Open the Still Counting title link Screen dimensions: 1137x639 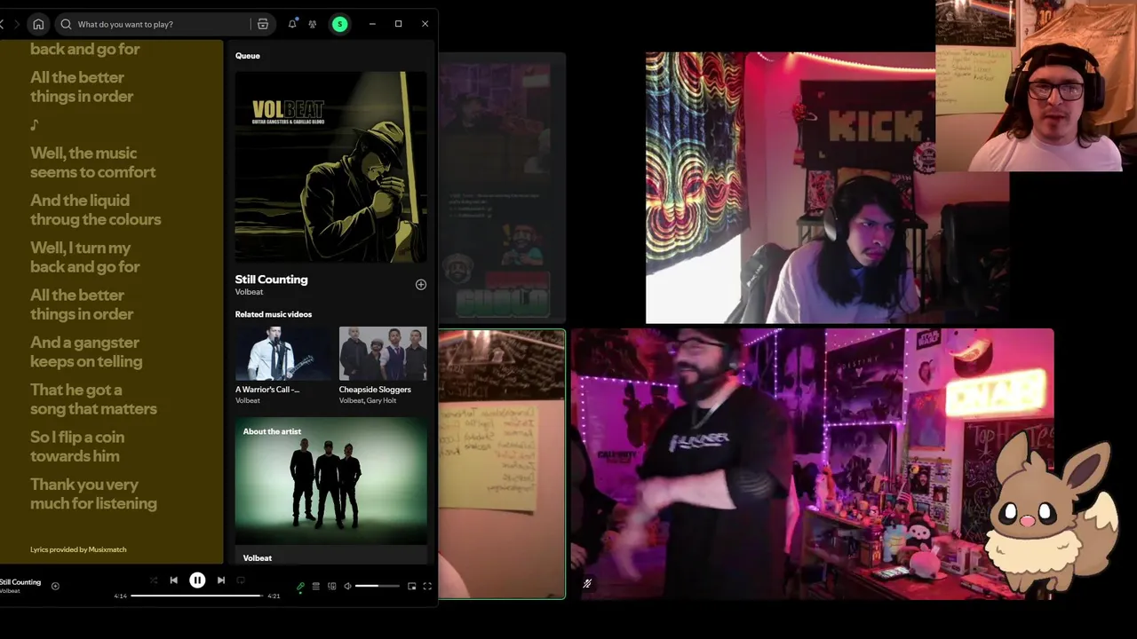[271, 279]
